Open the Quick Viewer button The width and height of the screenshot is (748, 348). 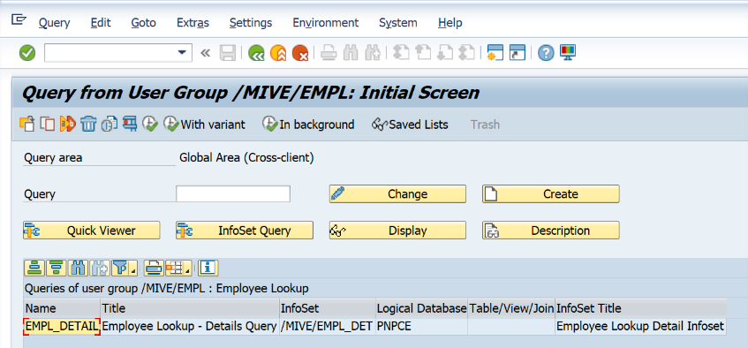coord(92,231)
